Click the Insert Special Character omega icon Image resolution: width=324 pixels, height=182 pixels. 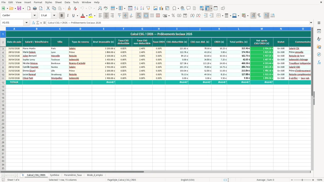tap(174, 8)
